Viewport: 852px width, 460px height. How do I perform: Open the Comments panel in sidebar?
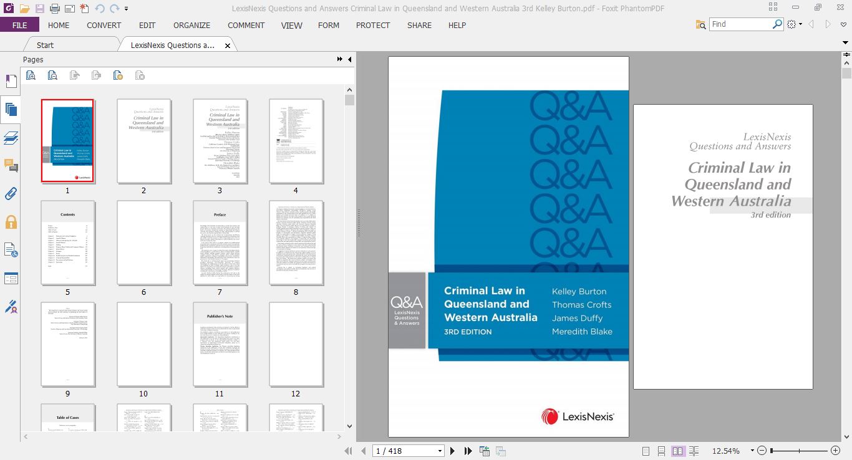(11, 165)
